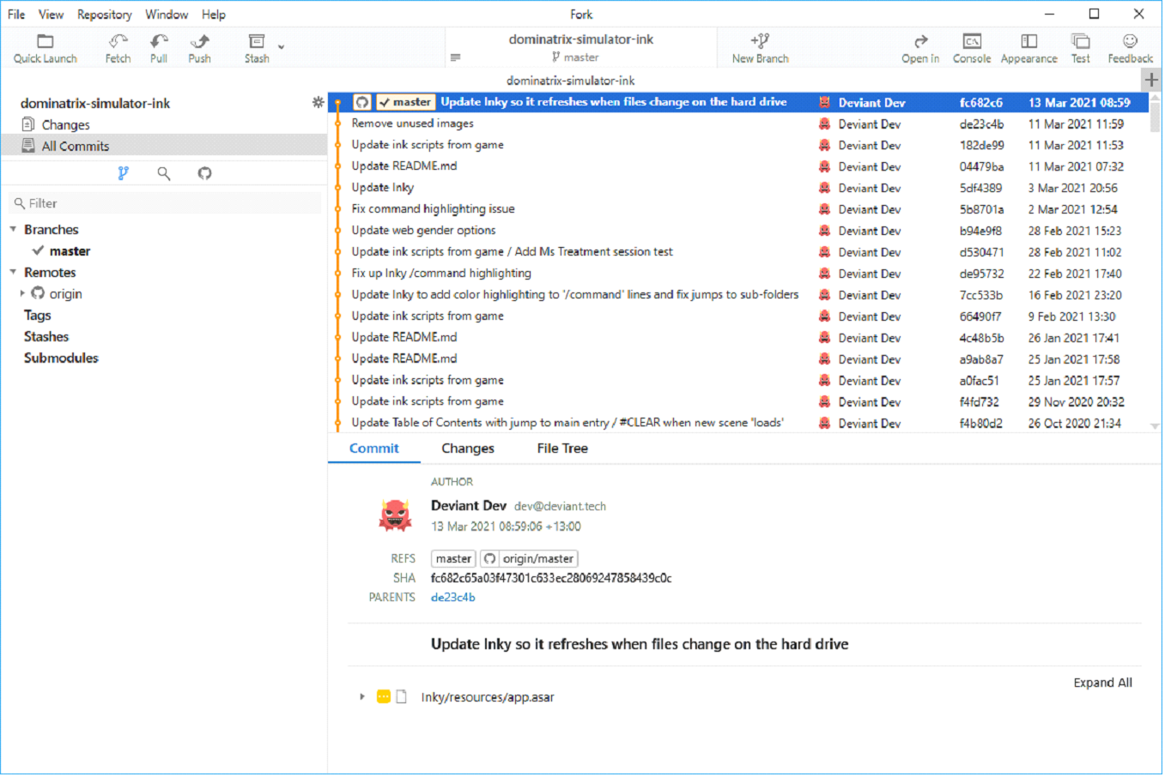Click GitHub icon in sidebar toolbar
The height and width of the screenshot is (777, 1165).
[x=204, y=173]
